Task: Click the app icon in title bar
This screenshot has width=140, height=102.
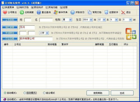Action: tap(3, 3)
